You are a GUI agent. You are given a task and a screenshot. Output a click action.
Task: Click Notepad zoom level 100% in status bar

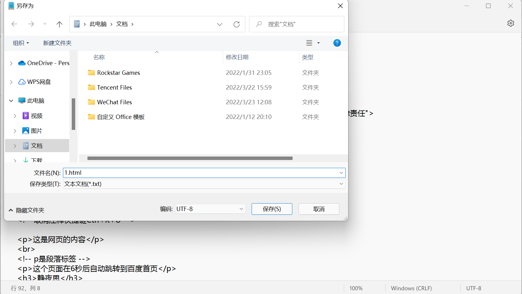pyautogui.click(x=356, y=288)
